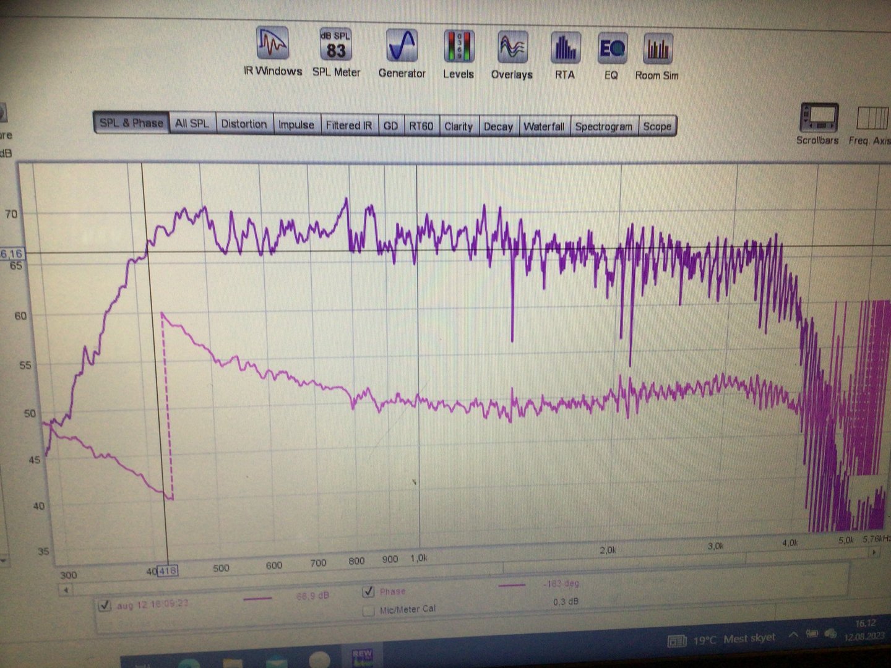Select the SPL & Phase tab
The width and height of the screenshot is (891, 668).
coord(131,122)
